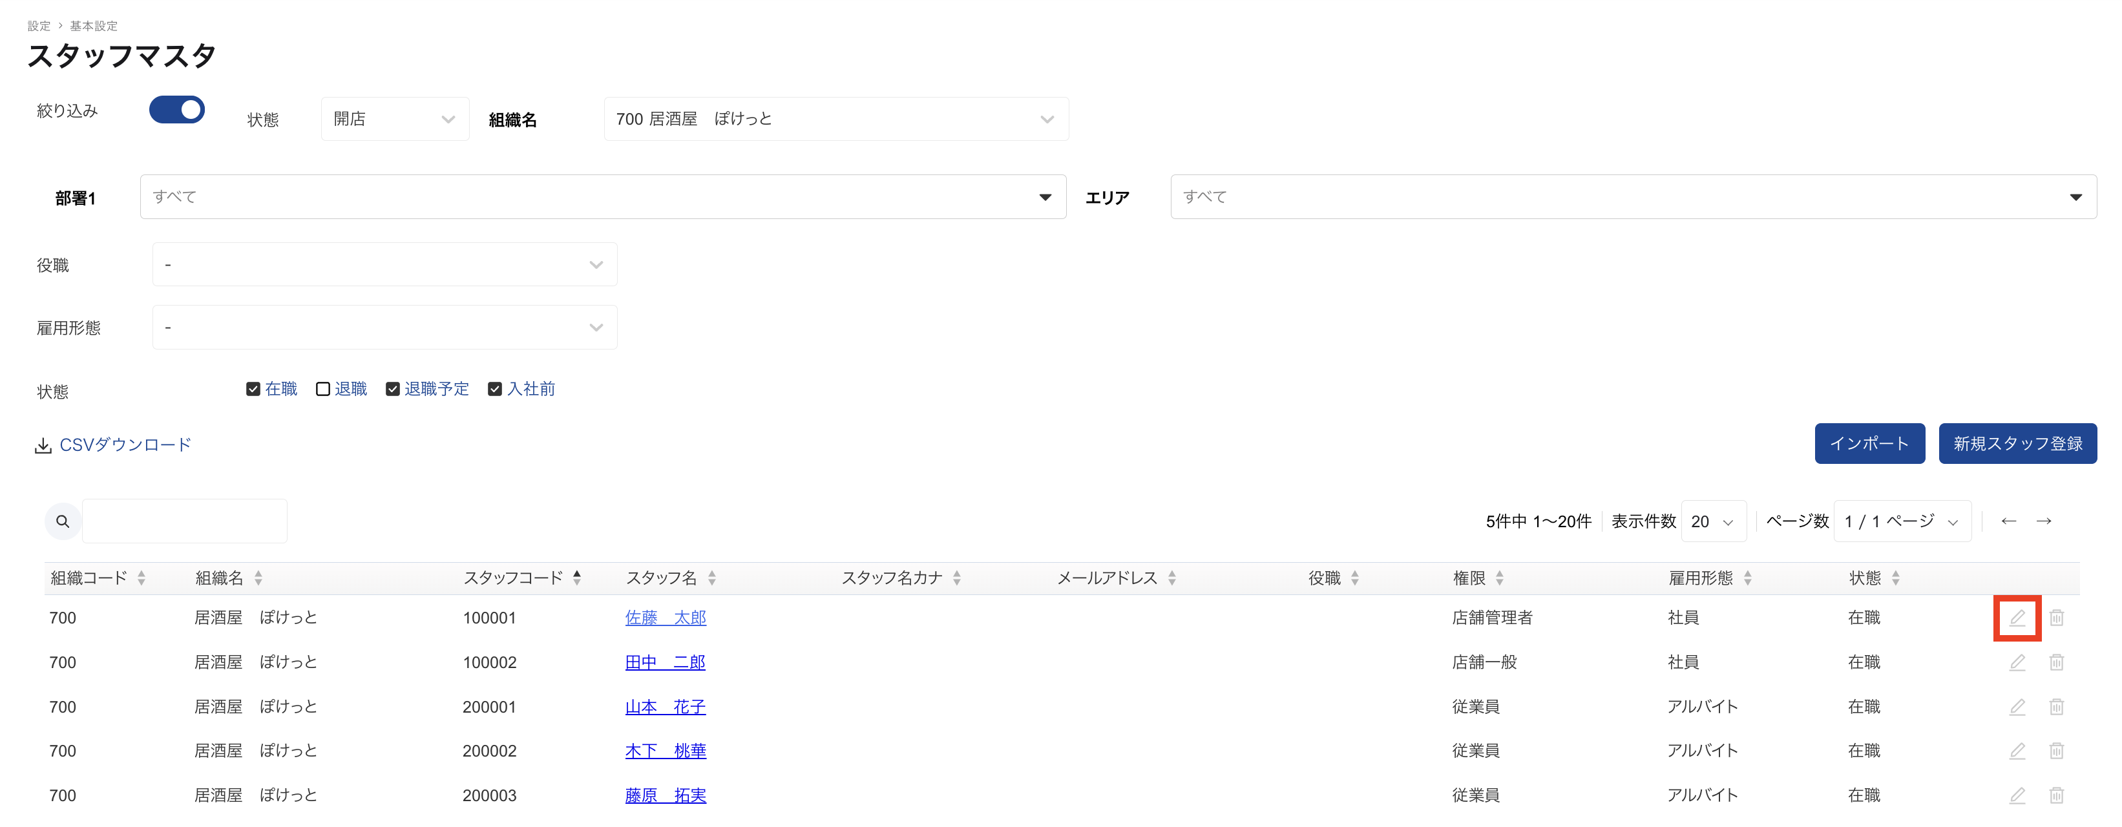Viewport: 2122px width, 827px height.
Task: Sort by 組織コード column arrows
Action: point(142,578)
